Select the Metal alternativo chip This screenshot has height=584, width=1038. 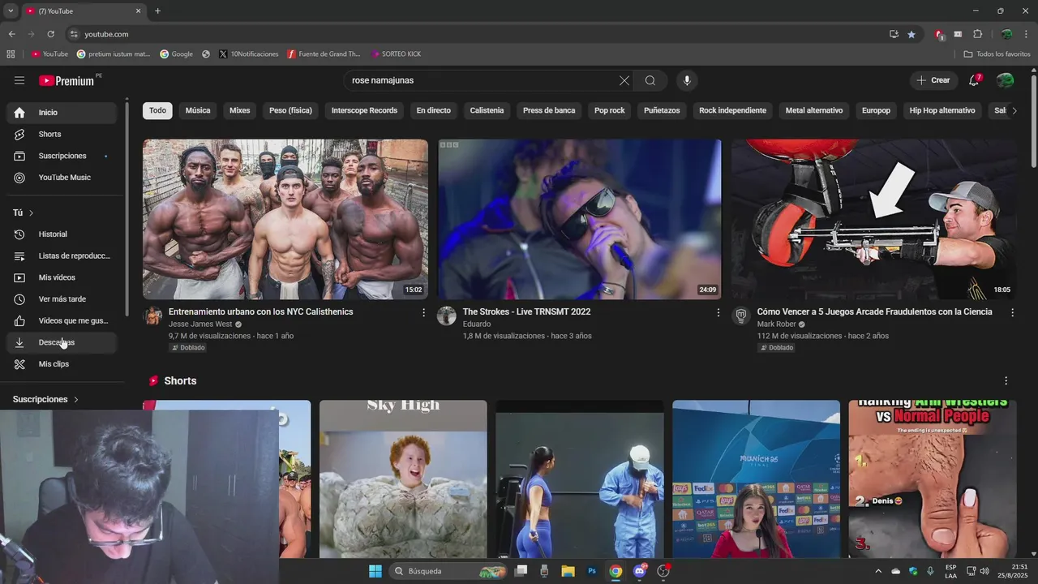(x=814, y=110)
